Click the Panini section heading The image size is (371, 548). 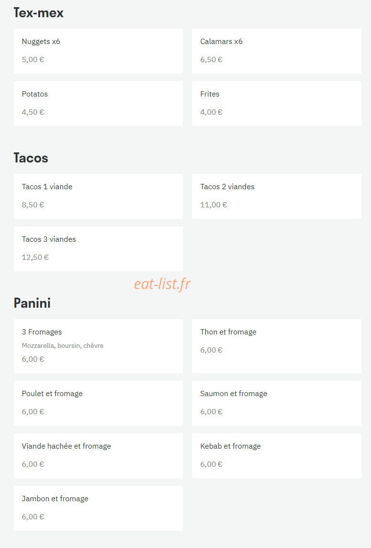(32, 303)
